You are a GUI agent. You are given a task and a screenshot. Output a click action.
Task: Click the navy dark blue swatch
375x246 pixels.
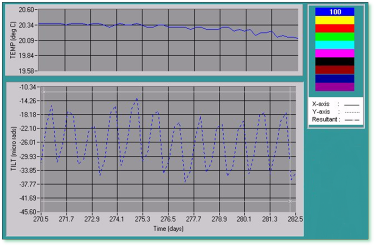click(334, 78)
